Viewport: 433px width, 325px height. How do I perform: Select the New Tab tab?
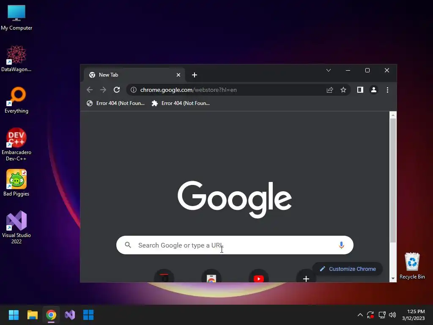[134, 75]
